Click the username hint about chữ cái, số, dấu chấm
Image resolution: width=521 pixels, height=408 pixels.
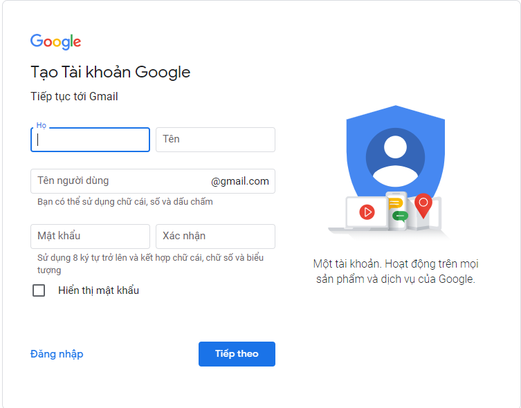[125, 202]
